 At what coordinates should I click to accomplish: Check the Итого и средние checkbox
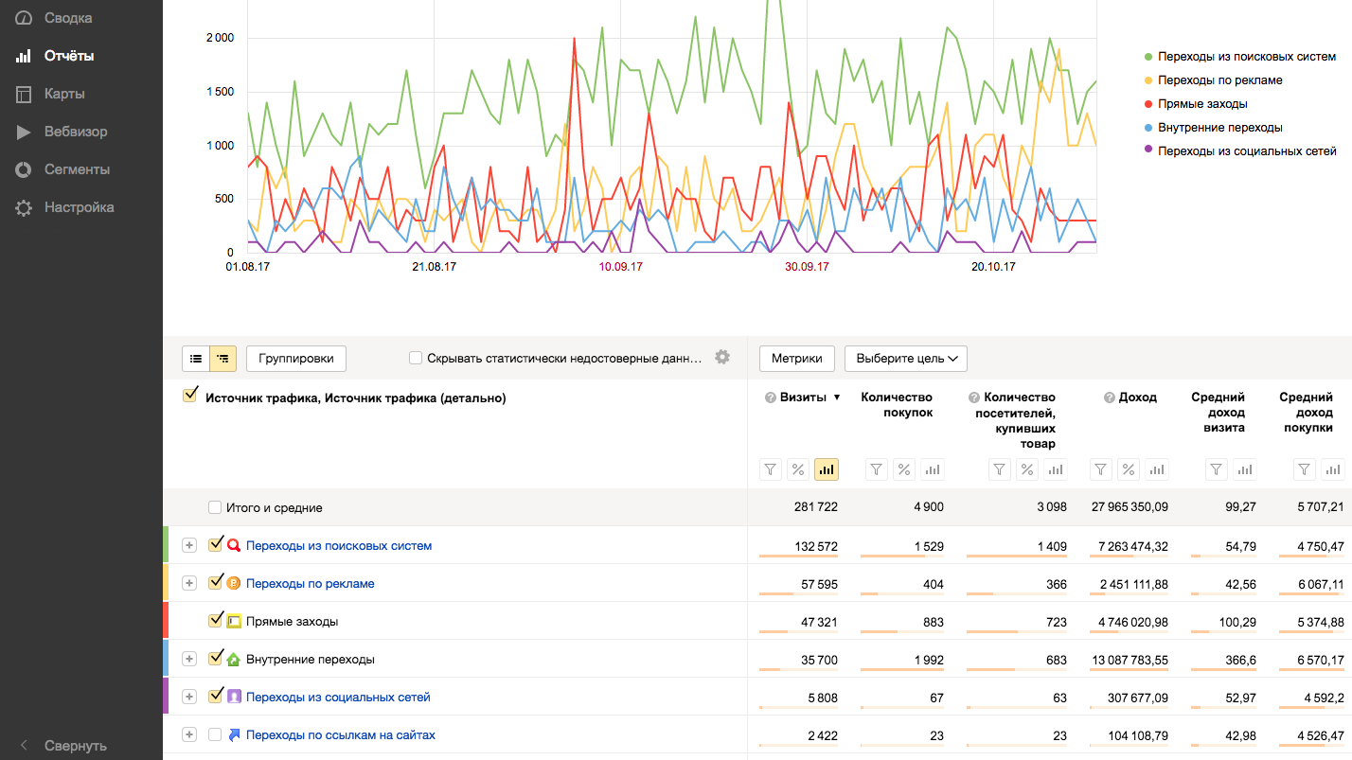(215, 507)
